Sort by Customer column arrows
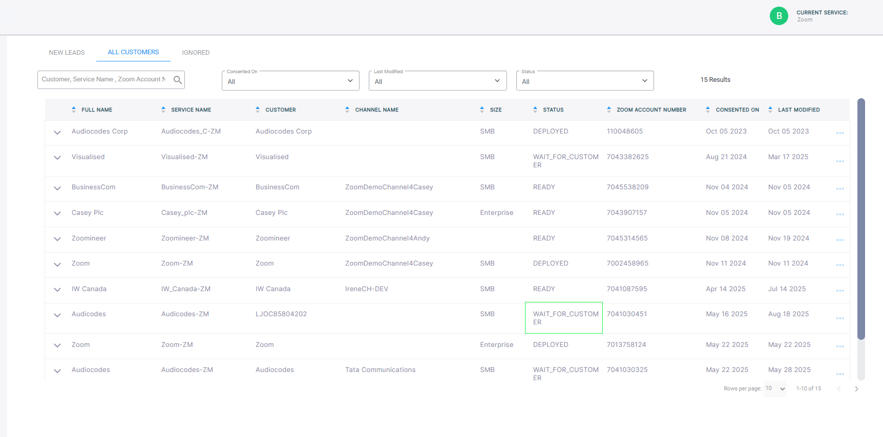The height and width of the screenshot is (437, 883). pyautogui.click(x=258, y=110)
